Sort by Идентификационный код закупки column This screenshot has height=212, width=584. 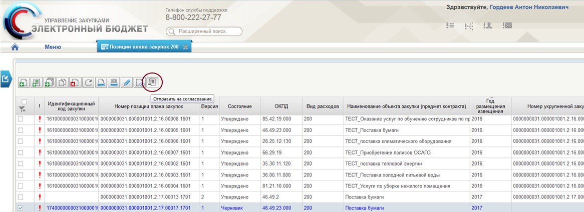pyautogui.click(x=72, y=106)
